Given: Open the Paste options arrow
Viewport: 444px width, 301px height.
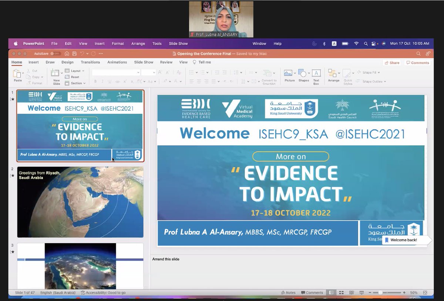Looking at the screenshot, I should pyautogui.click(x=23, y=74).
